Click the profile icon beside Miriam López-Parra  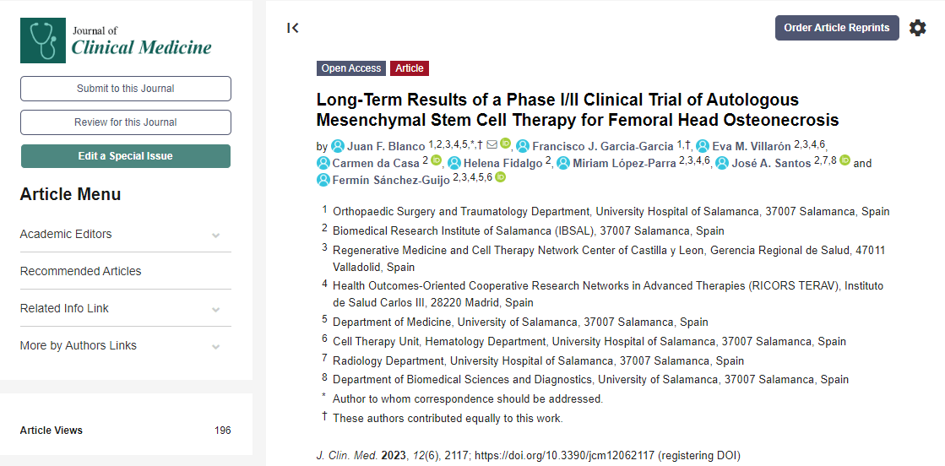point(563,163)
